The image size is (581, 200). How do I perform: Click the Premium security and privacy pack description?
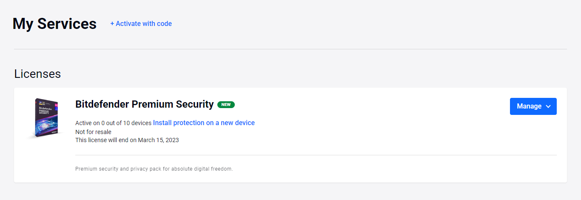[x=154, y=169]
